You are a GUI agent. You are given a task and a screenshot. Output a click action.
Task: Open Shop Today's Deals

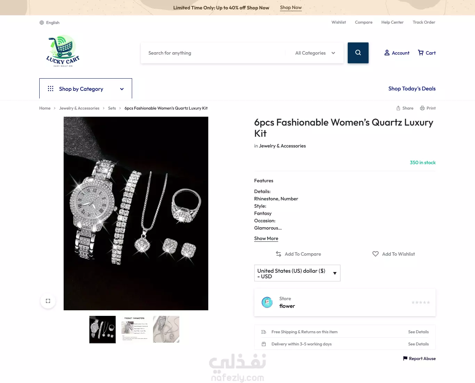[412, 89]
